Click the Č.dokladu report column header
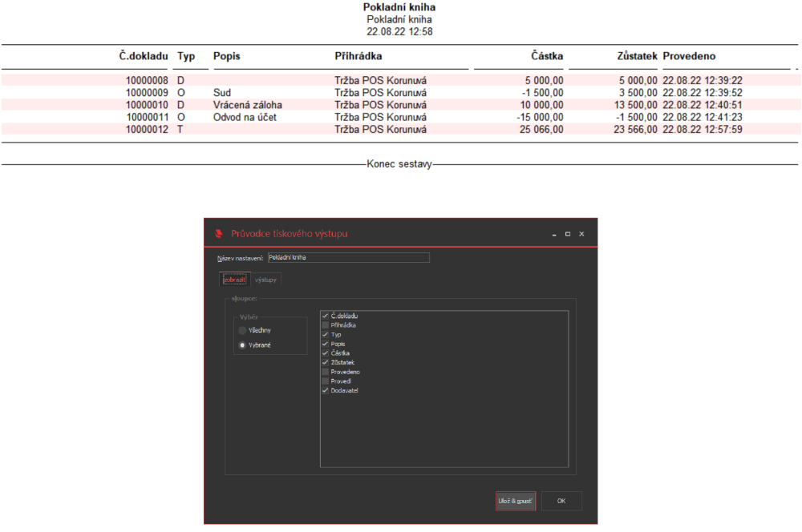Viewport: 802px width, 532px height. (144, 56)
